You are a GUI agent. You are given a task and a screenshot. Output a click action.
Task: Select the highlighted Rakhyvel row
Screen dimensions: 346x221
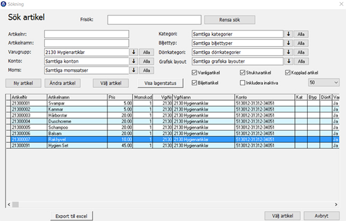pyautogui.click(x=172, y=139)
